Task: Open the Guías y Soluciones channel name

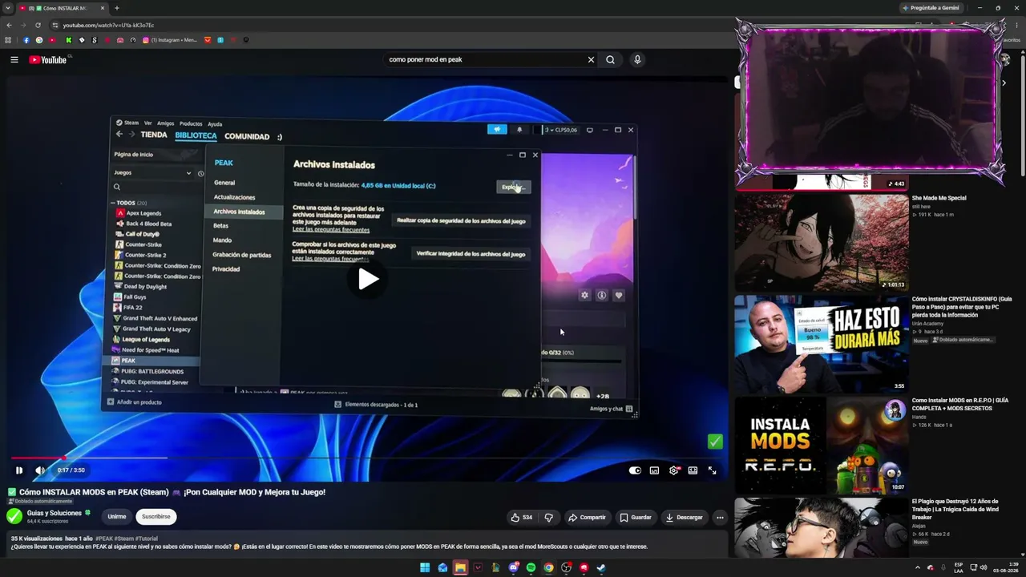Action: (x=55, y=513)
